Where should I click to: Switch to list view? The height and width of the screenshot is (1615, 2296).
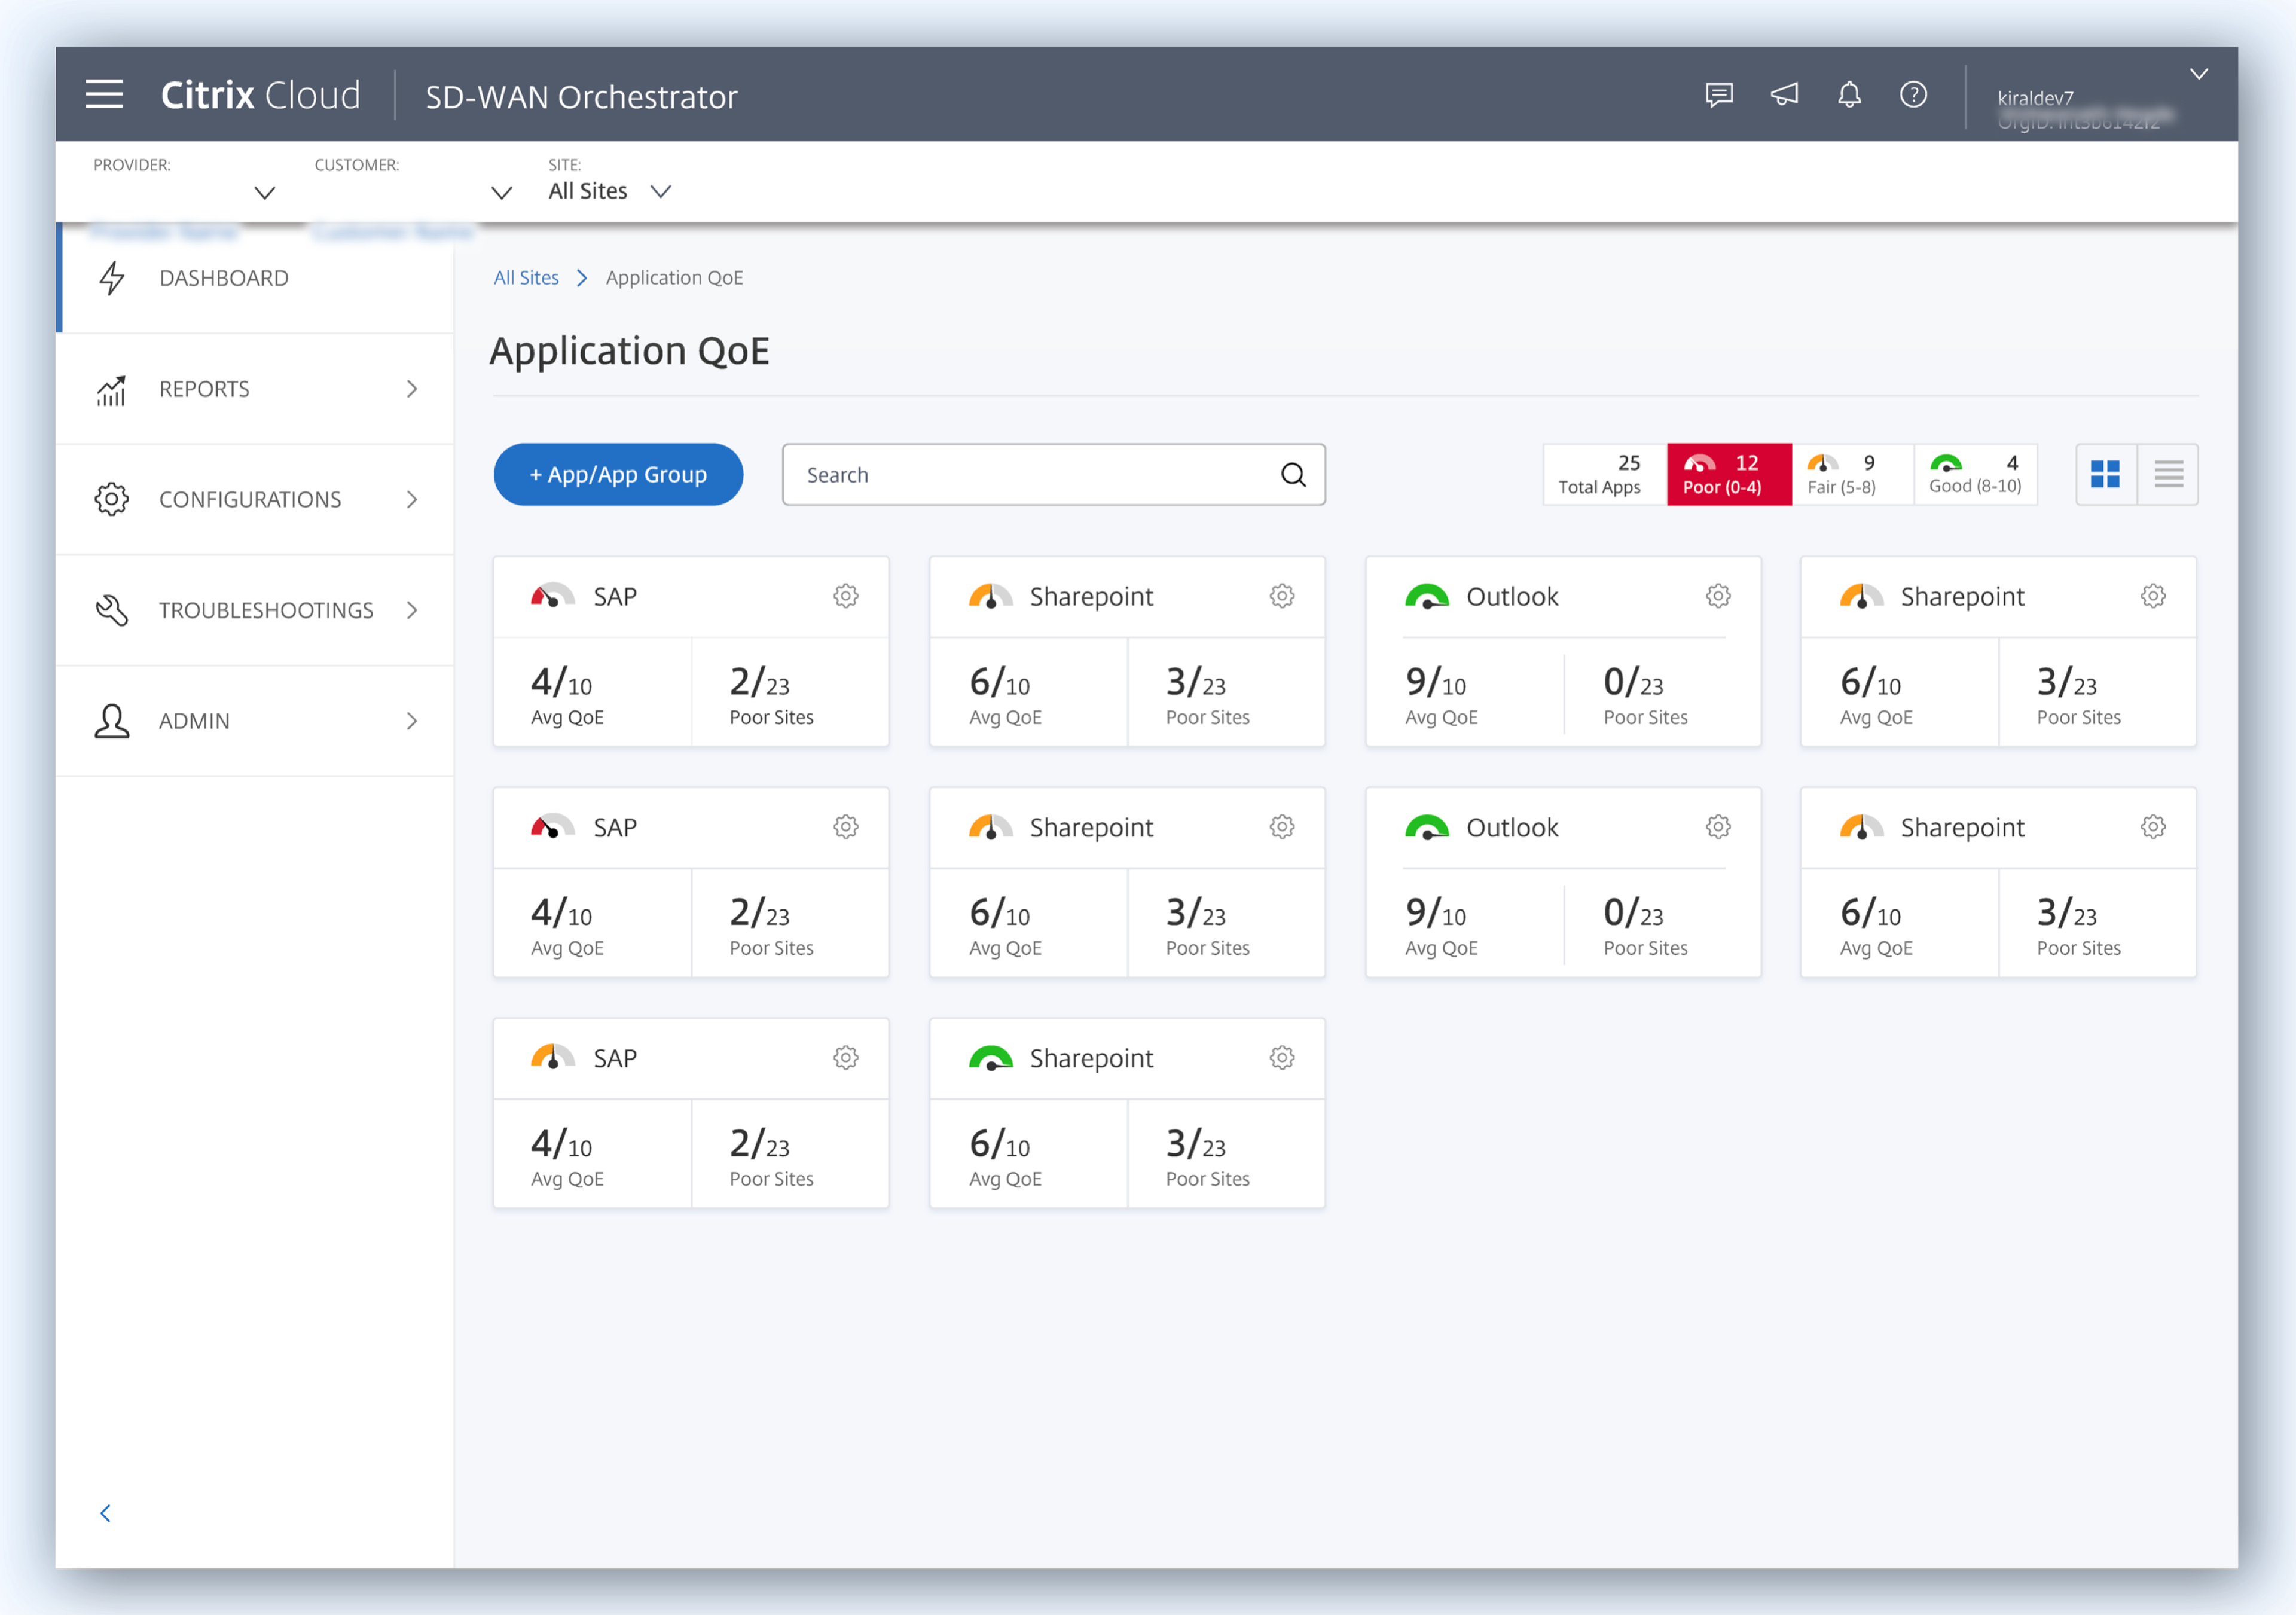tap(2168, 474)
